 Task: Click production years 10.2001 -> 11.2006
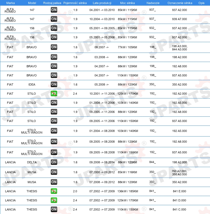click(102, 94)
